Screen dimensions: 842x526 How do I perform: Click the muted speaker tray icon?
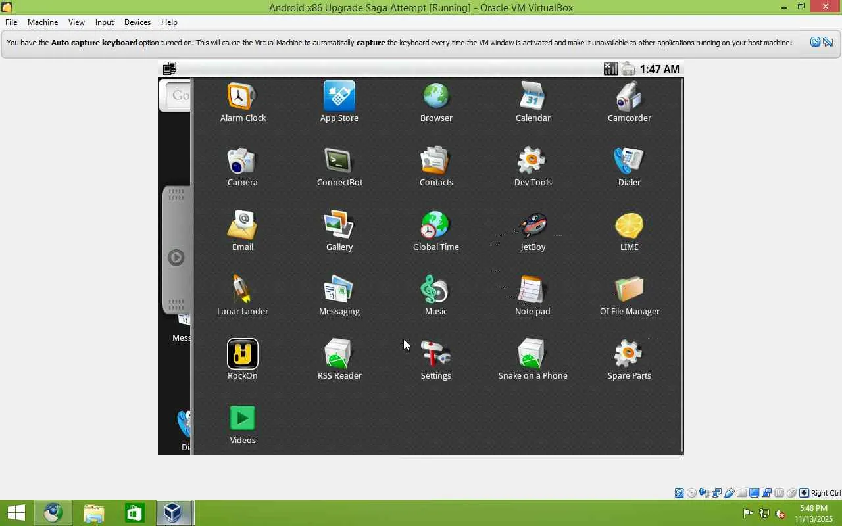(780, 514)
